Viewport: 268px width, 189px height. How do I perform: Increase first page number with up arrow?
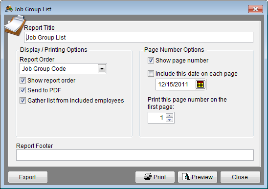[169, 116]
